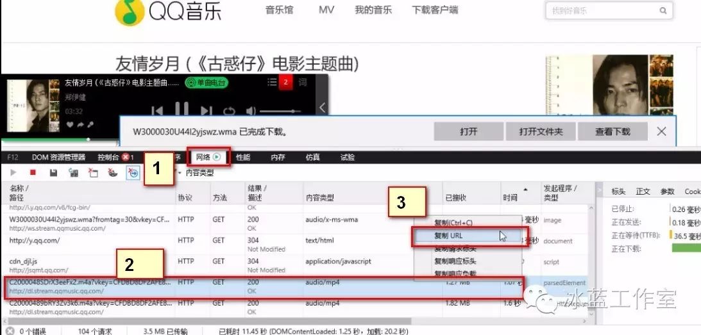The image size is (701, 335).
Task: Share the song with the arrow icon
Action: tap(80, 125)
